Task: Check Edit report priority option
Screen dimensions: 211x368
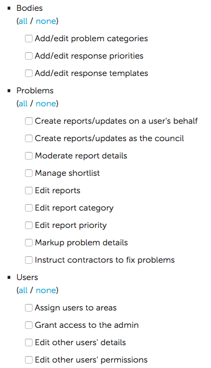Action: [x=29, y=225]
